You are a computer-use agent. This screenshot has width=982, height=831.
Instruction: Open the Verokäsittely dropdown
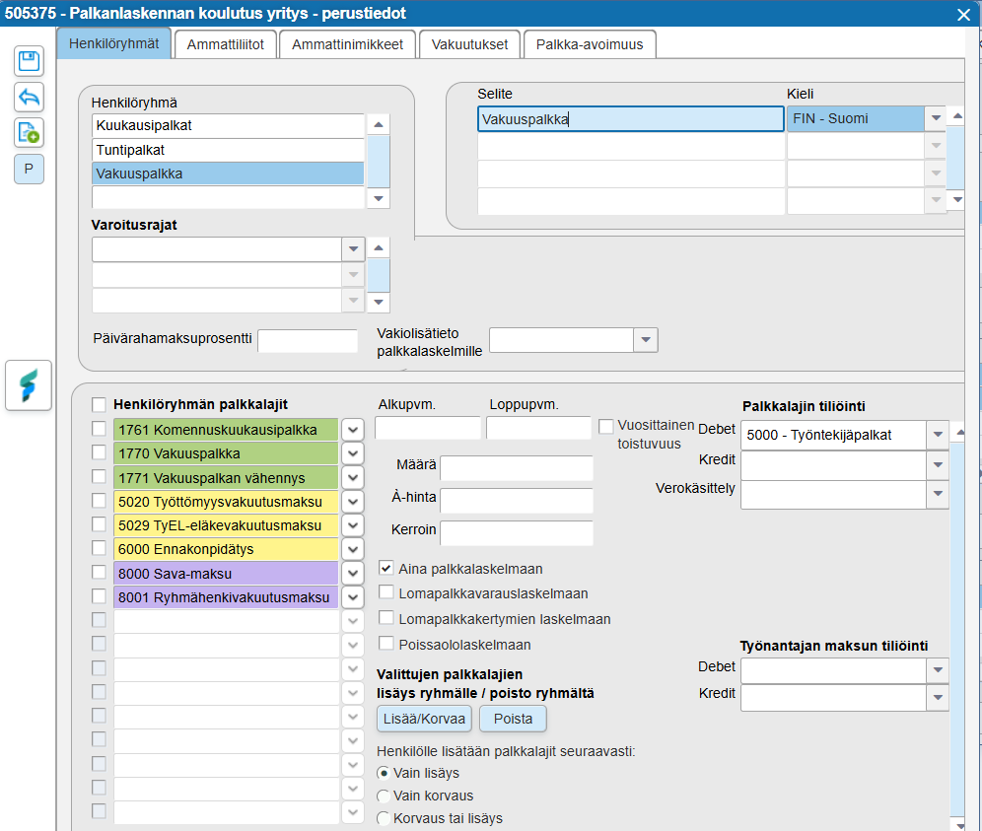pyautogui.click(x=938, y=494)
